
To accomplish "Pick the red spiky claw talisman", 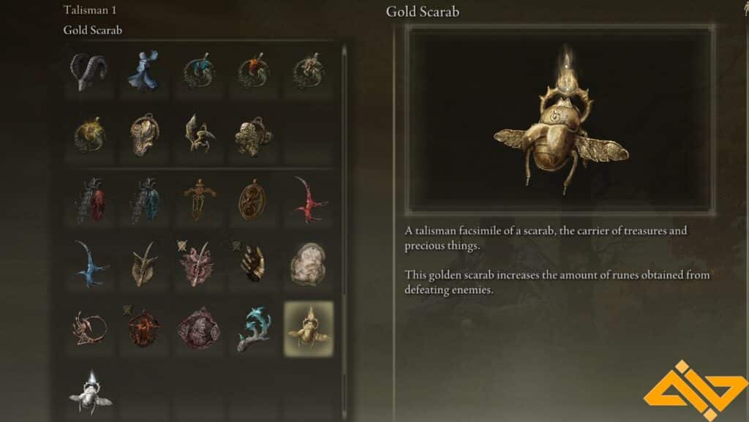I will click(x=309, y=200).
